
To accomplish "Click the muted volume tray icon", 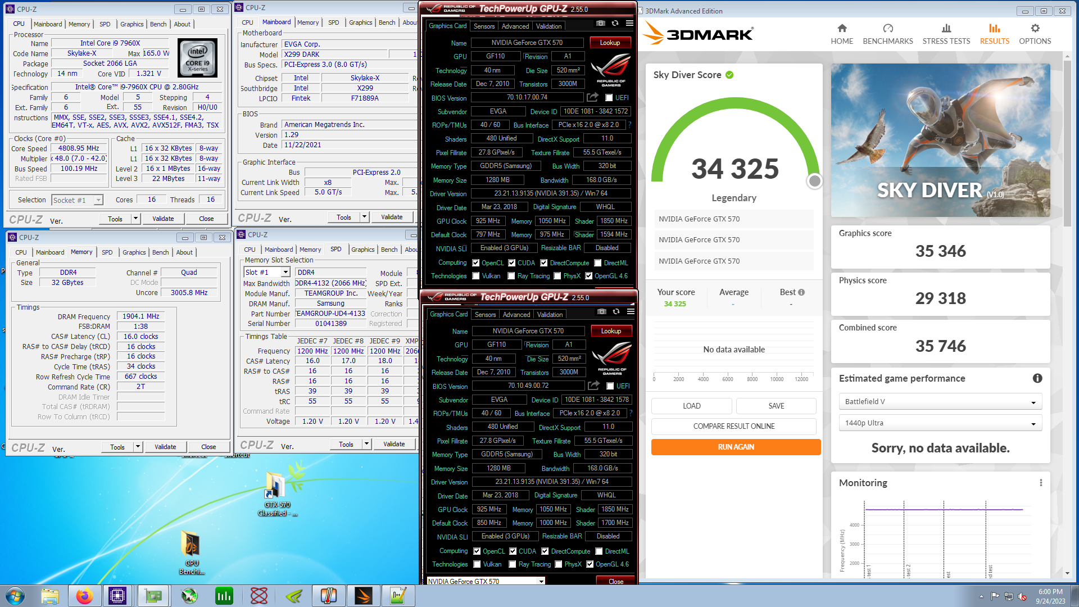I will pyautogui.click(x=1022, y=596).
